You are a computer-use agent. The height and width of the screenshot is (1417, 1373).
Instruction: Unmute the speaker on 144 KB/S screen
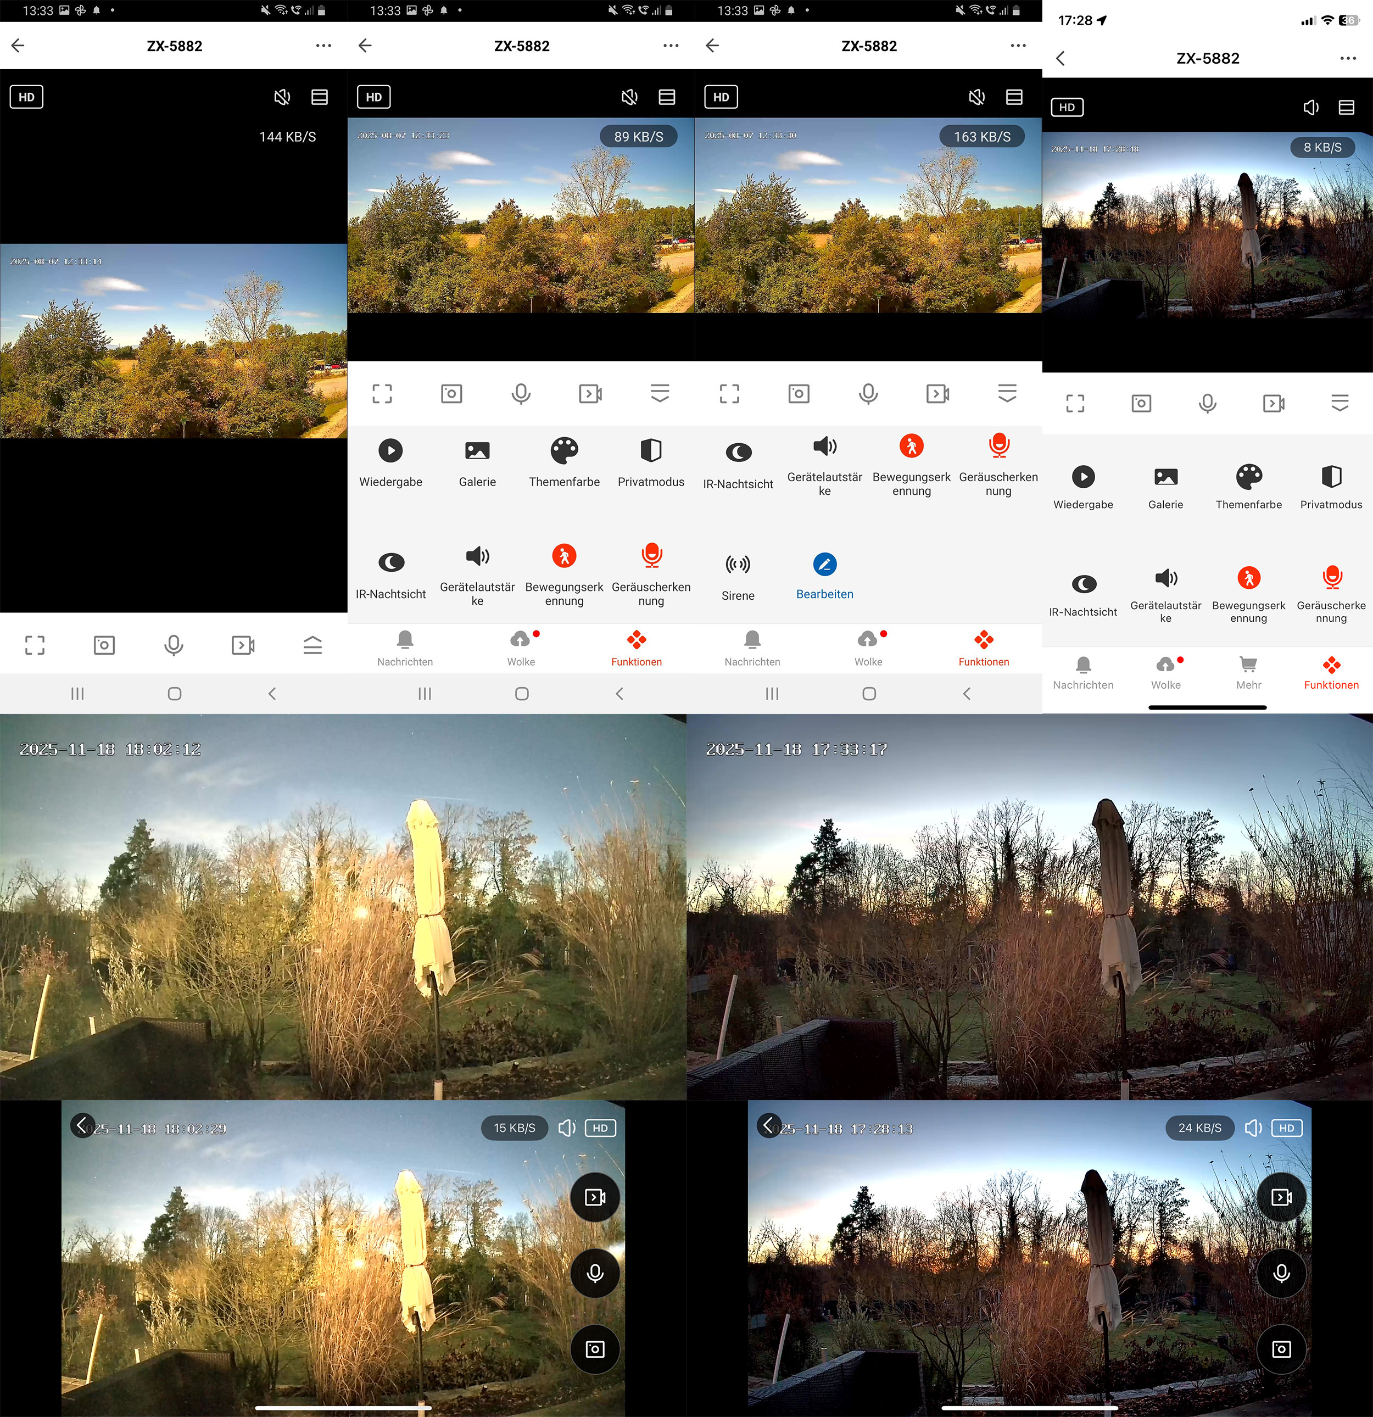pyautogui.click(x=282, y=97)
